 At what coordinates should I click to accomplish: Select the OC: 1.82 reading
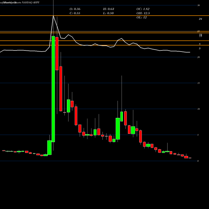click(143, 9)
